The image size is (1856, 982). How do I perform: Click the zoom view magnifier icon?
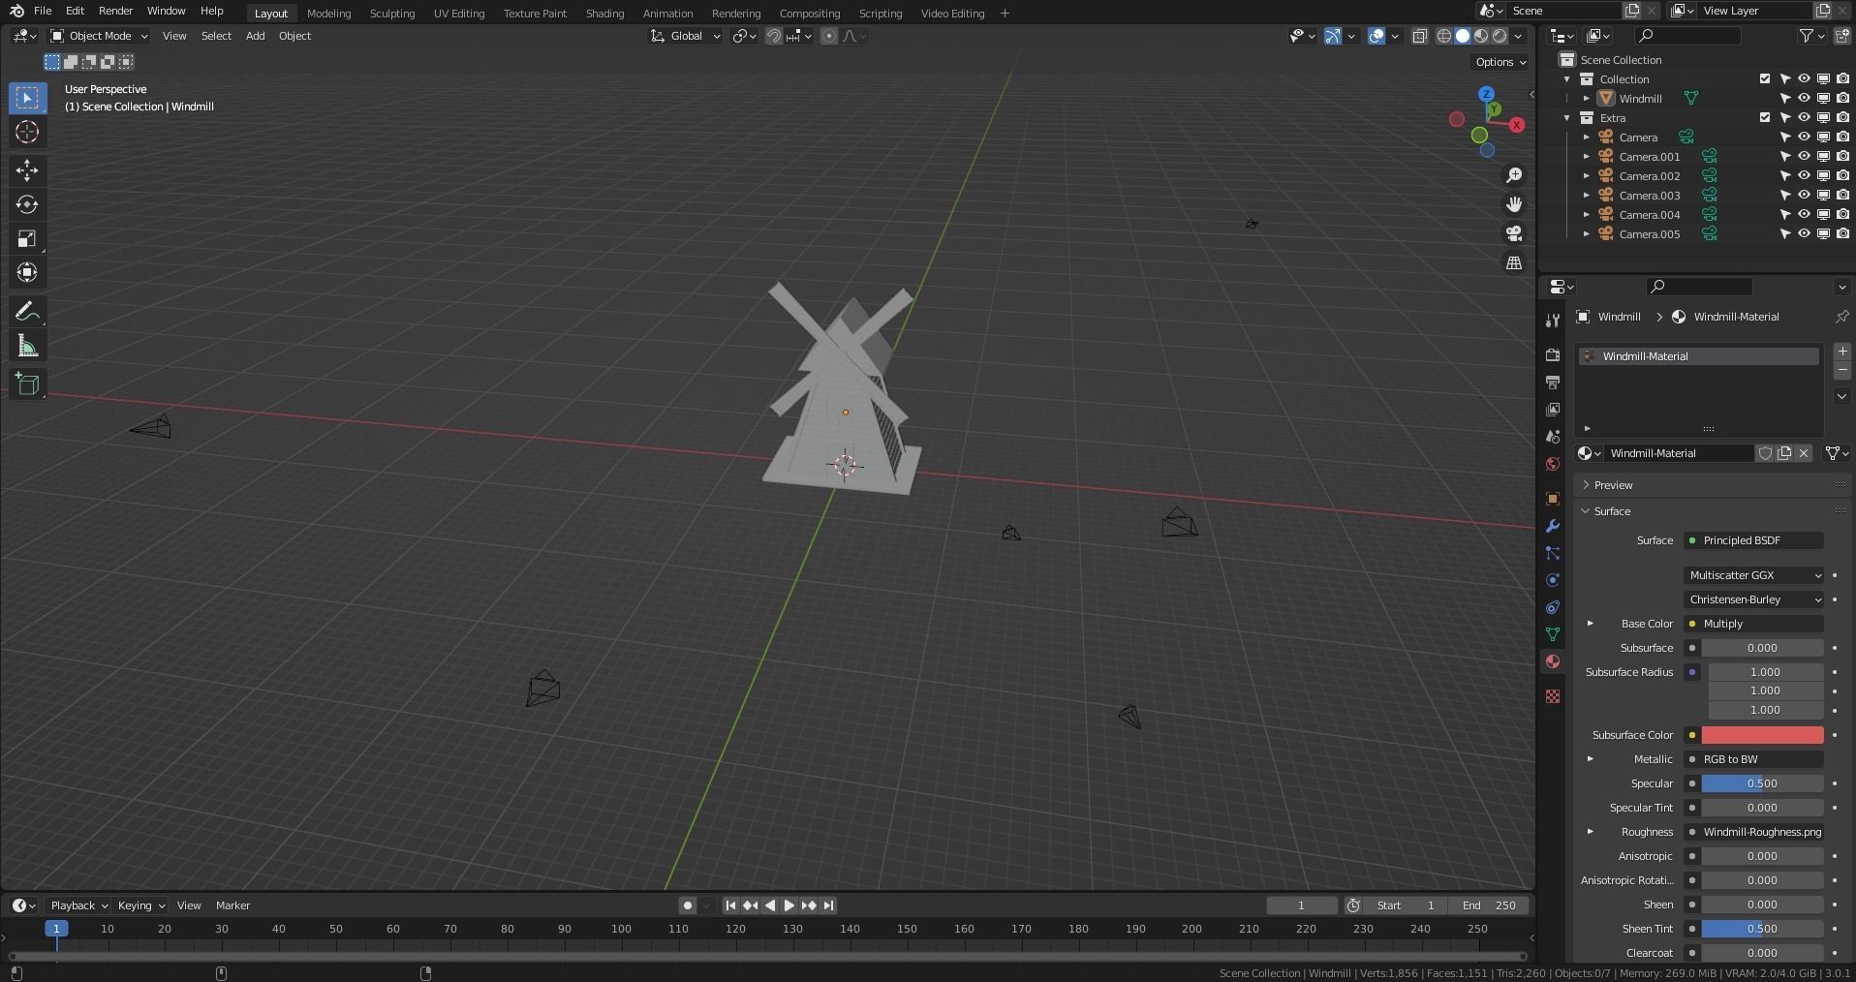point(1514,175)
